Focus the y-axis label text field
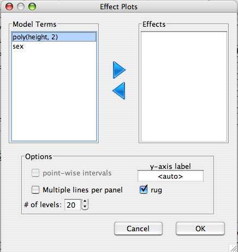238x252 pixels. point(170,176)
